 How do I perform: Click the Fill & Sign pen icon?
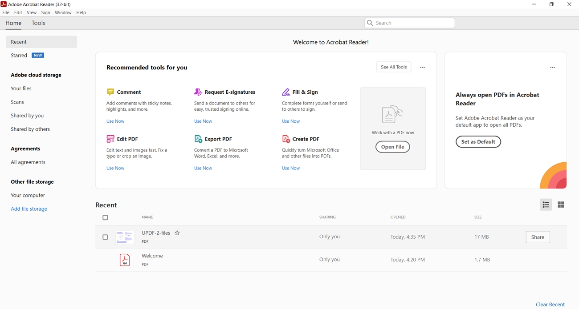285,92
